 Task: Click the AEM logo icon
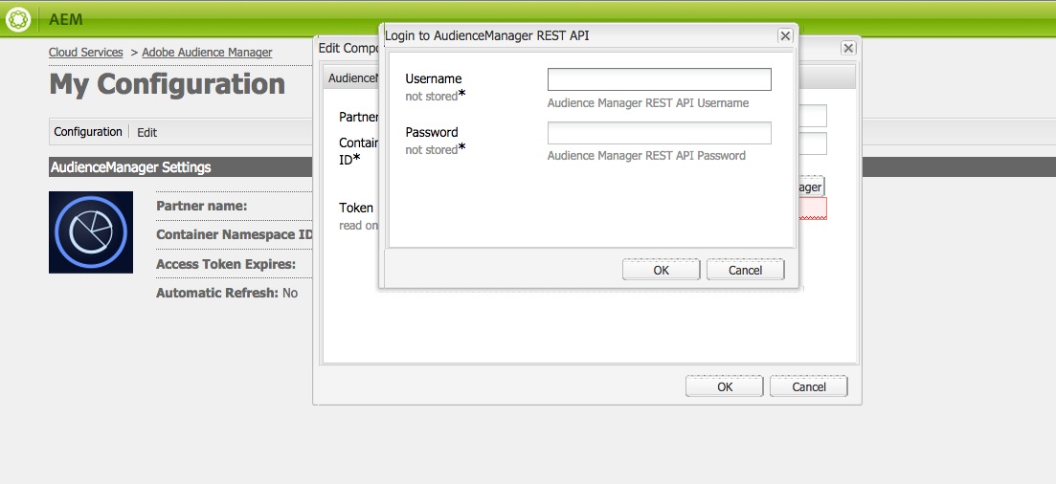coord(18,19)
